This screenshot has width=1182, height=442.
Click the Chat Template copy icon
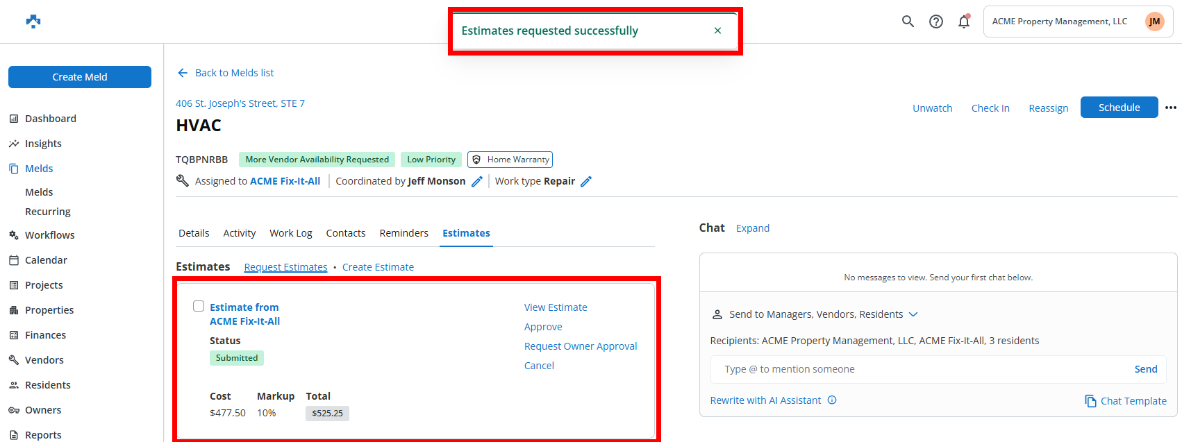point(1090,401)
